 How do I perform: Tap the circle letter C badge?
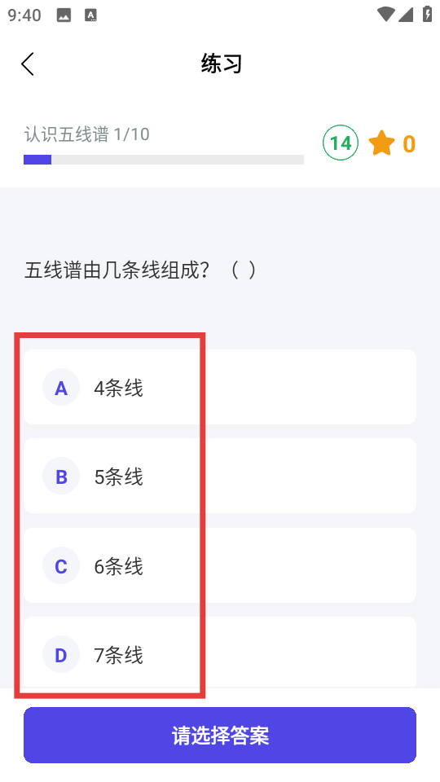click(61, 565)
